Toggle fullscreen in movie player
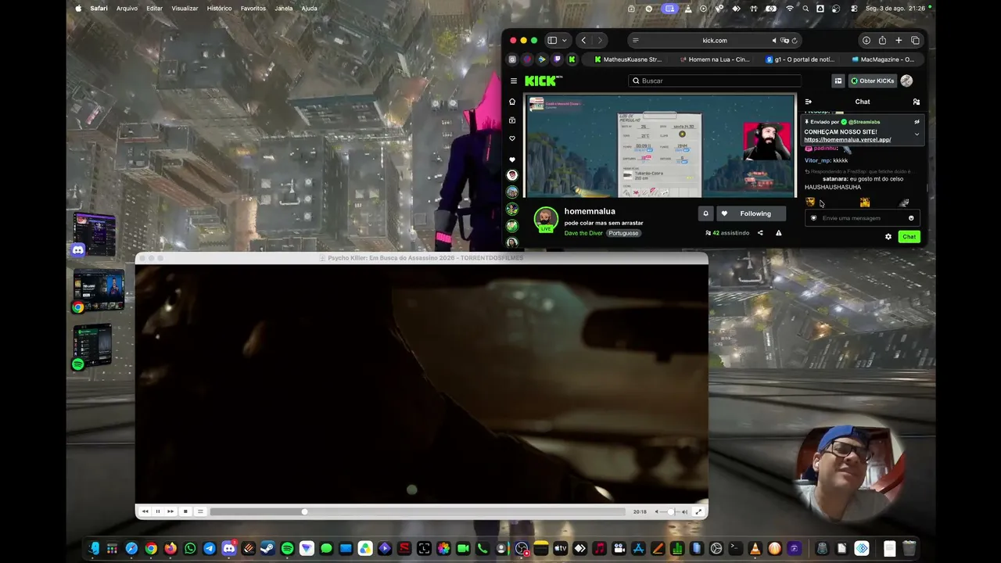Screen dimensions: 1001x563 [x=698, y=511]
